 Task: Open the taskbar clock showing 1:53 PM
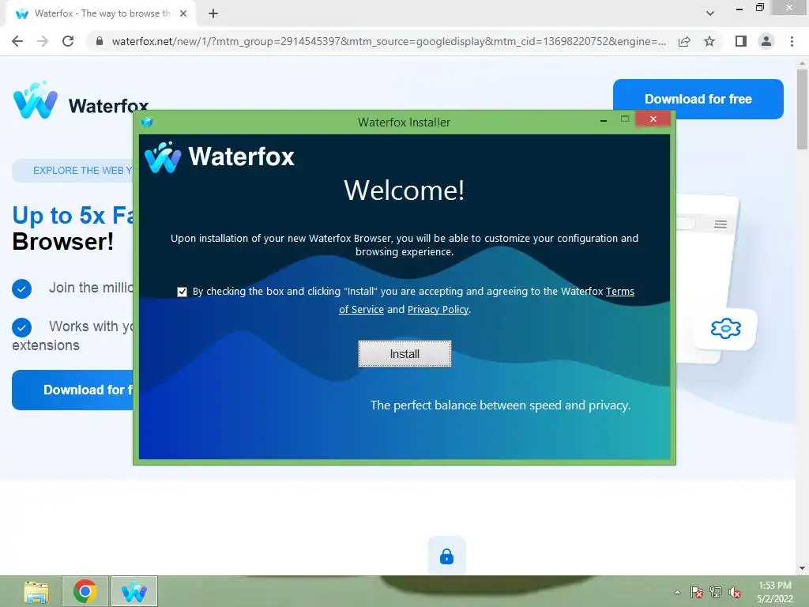tap(774, 592)
